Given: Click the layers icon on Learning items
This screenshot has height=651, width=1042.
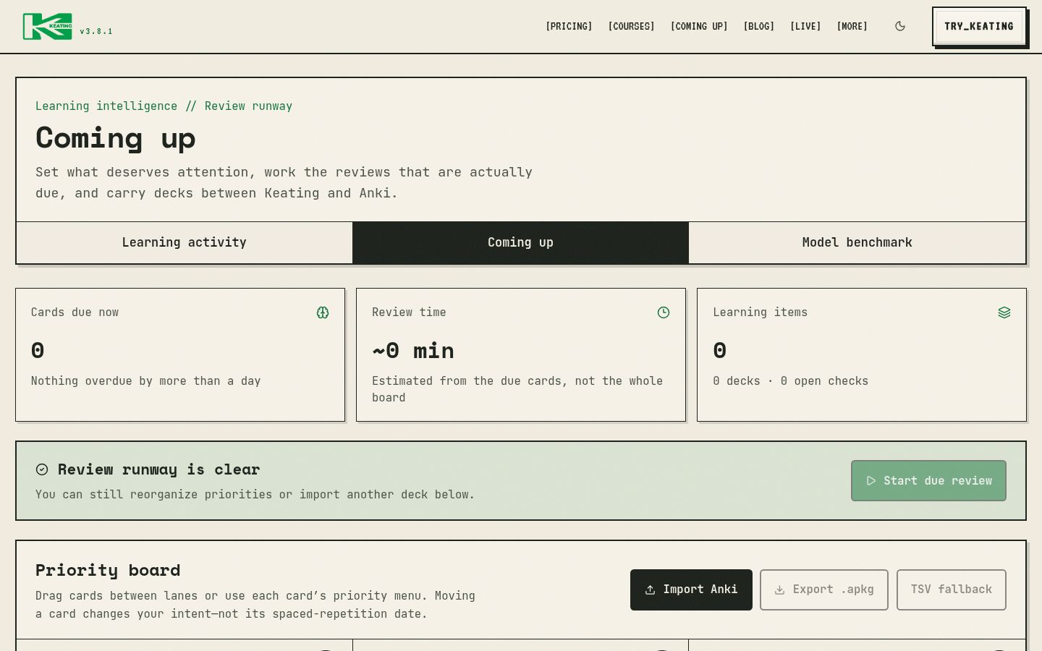Looking at the screenshot, I should coord(1004,312).
